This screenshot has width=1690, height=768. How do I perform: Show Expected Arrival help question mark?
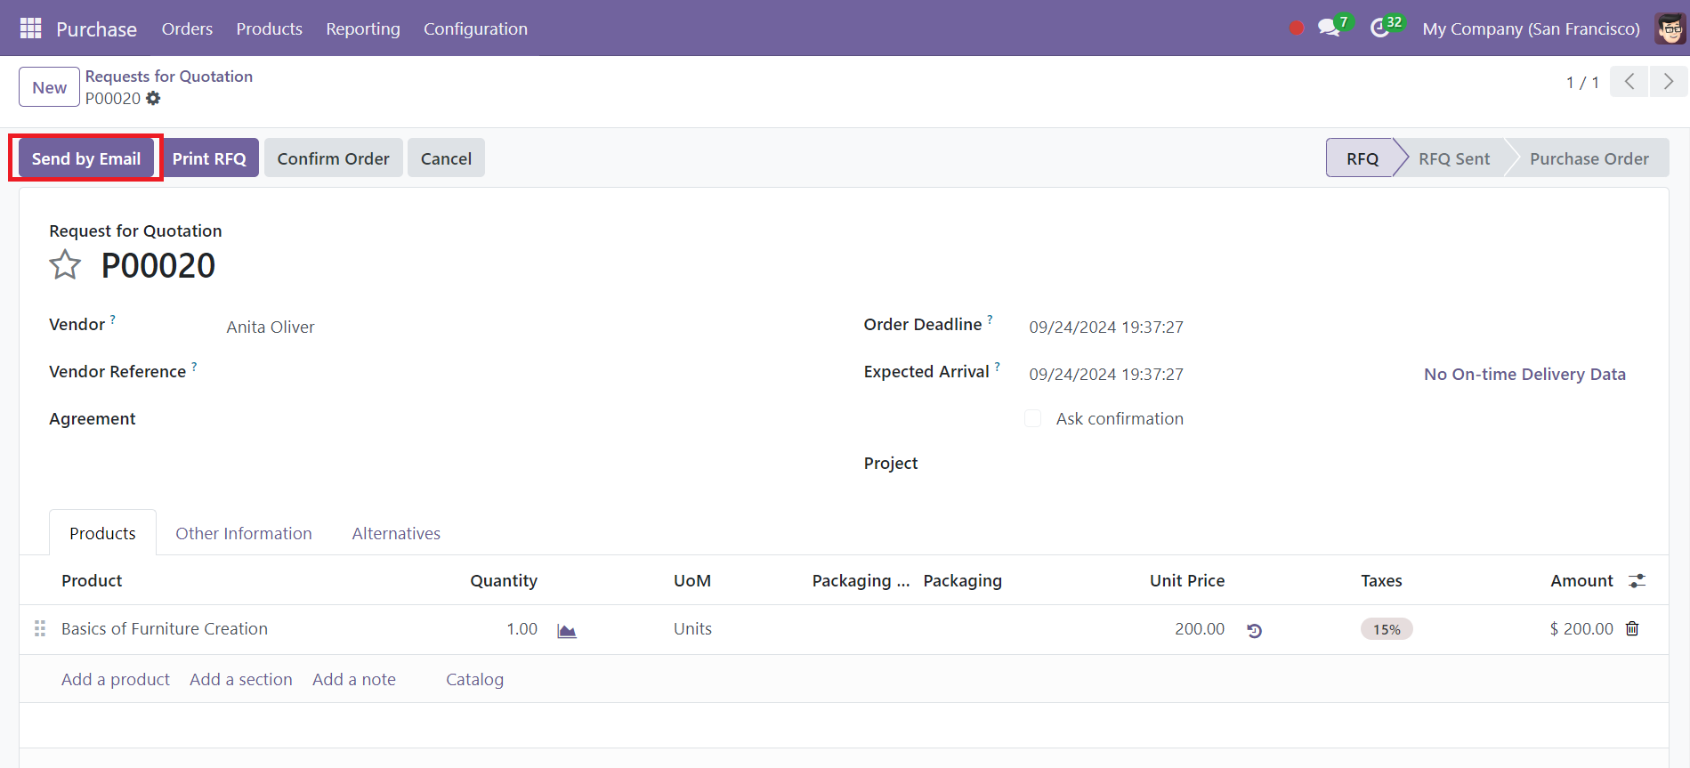click(x=998, y=366)
